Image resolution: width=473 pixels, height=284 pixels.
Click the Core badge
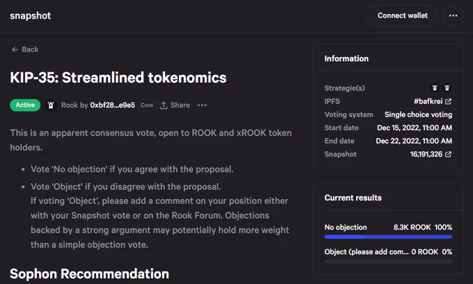click(147, 105)
